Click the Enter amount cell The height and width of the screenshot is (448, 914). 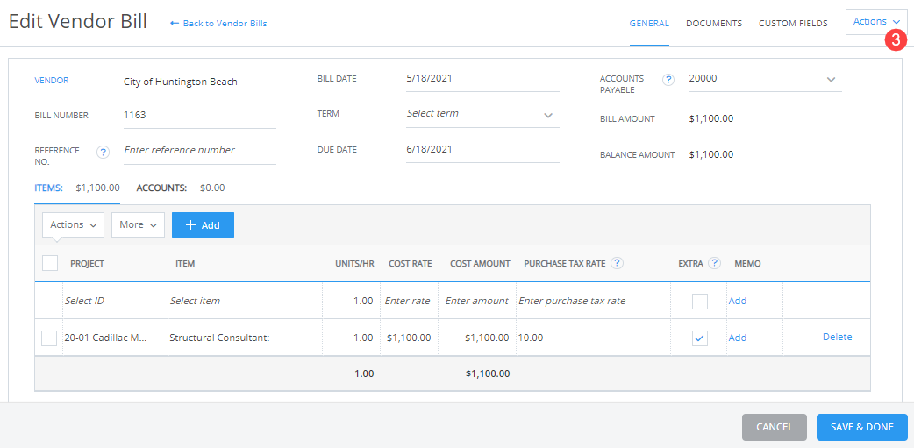click(475, 302)
